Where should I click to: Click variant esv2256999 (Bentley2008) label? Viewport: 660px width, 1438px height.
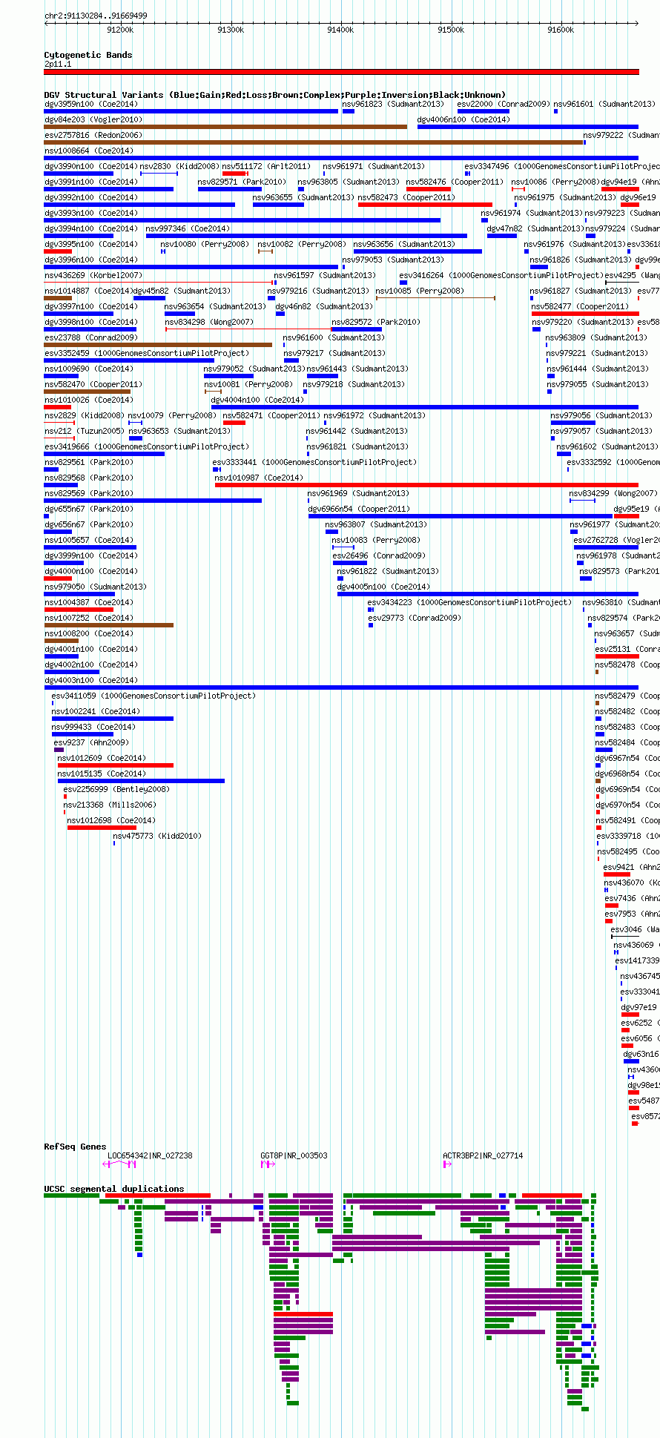pos(116,789)
